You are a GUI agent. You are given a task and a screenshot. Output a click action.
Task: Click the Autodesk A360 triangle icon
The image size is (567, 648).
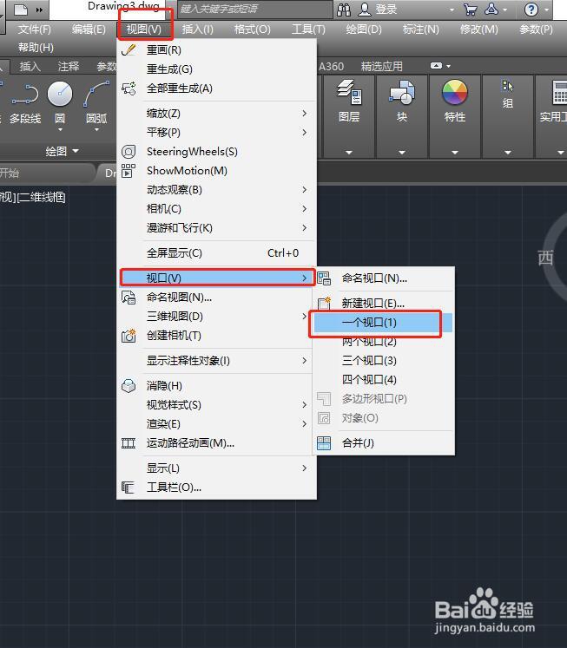[x=491, y=9]
